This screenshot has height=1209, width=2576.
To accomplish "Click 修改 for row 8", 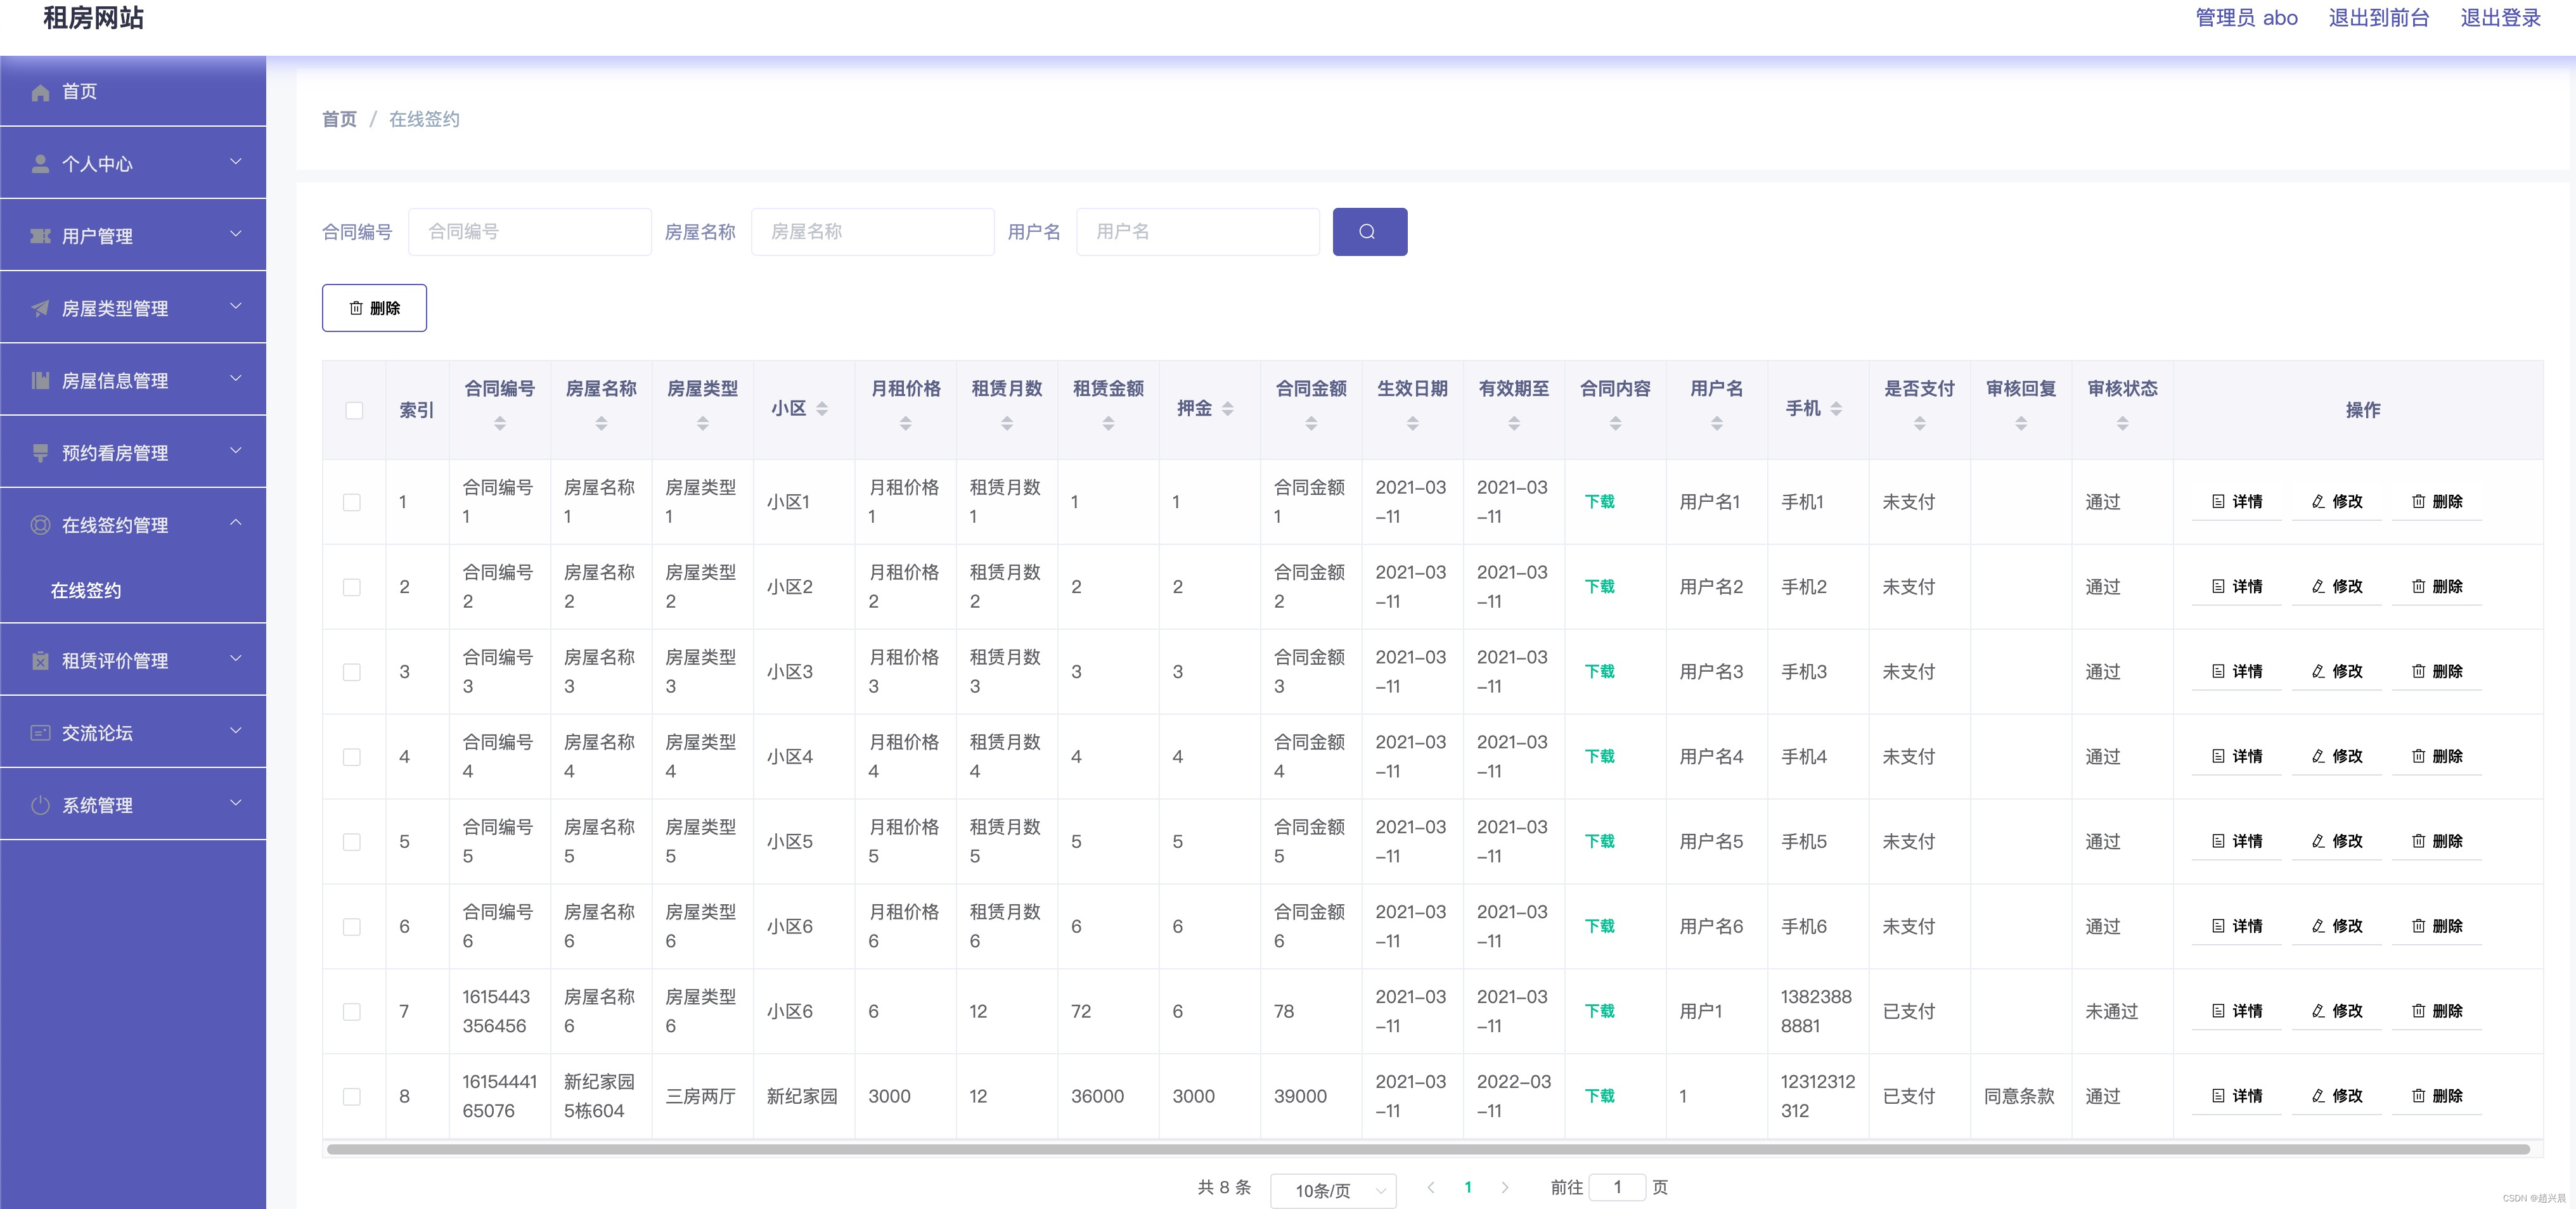I will pos(2337,1097).
